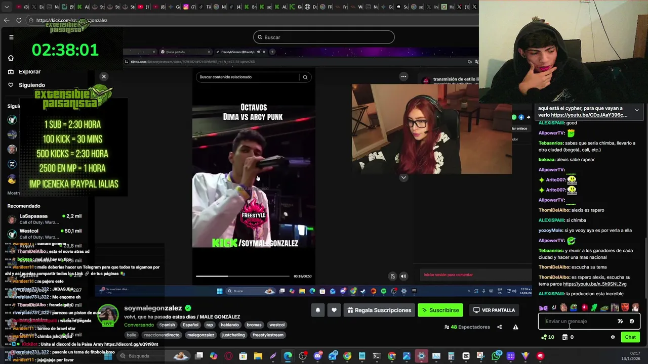Select the Español tag

click(190, 325)
